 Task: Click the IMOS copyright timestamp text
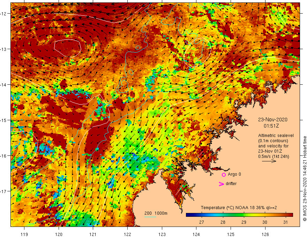[305, 179]
